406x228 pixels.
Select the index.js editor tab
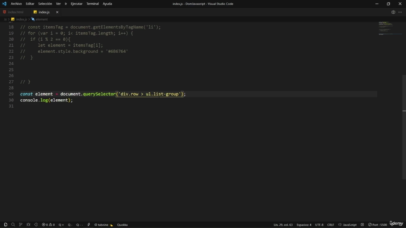[x=44, y=12]
